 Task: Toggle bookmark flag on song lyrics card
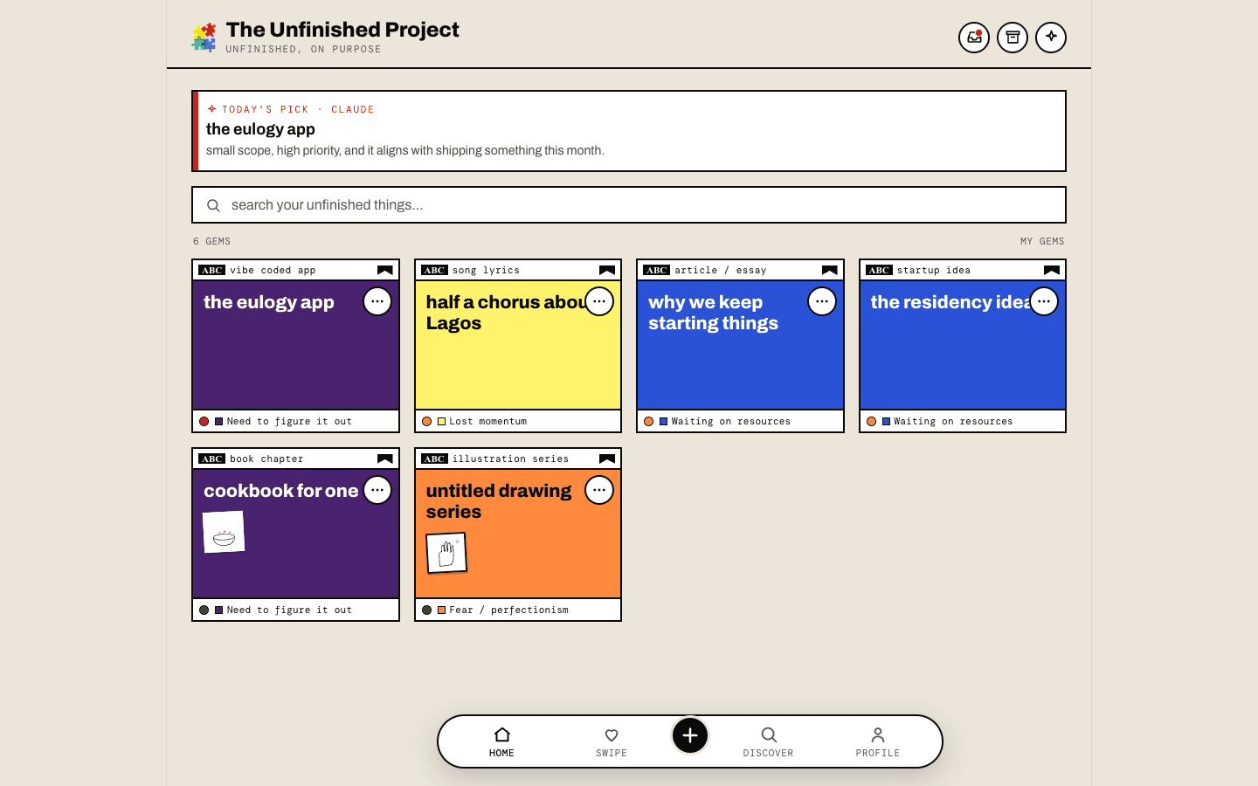[607, 271]
